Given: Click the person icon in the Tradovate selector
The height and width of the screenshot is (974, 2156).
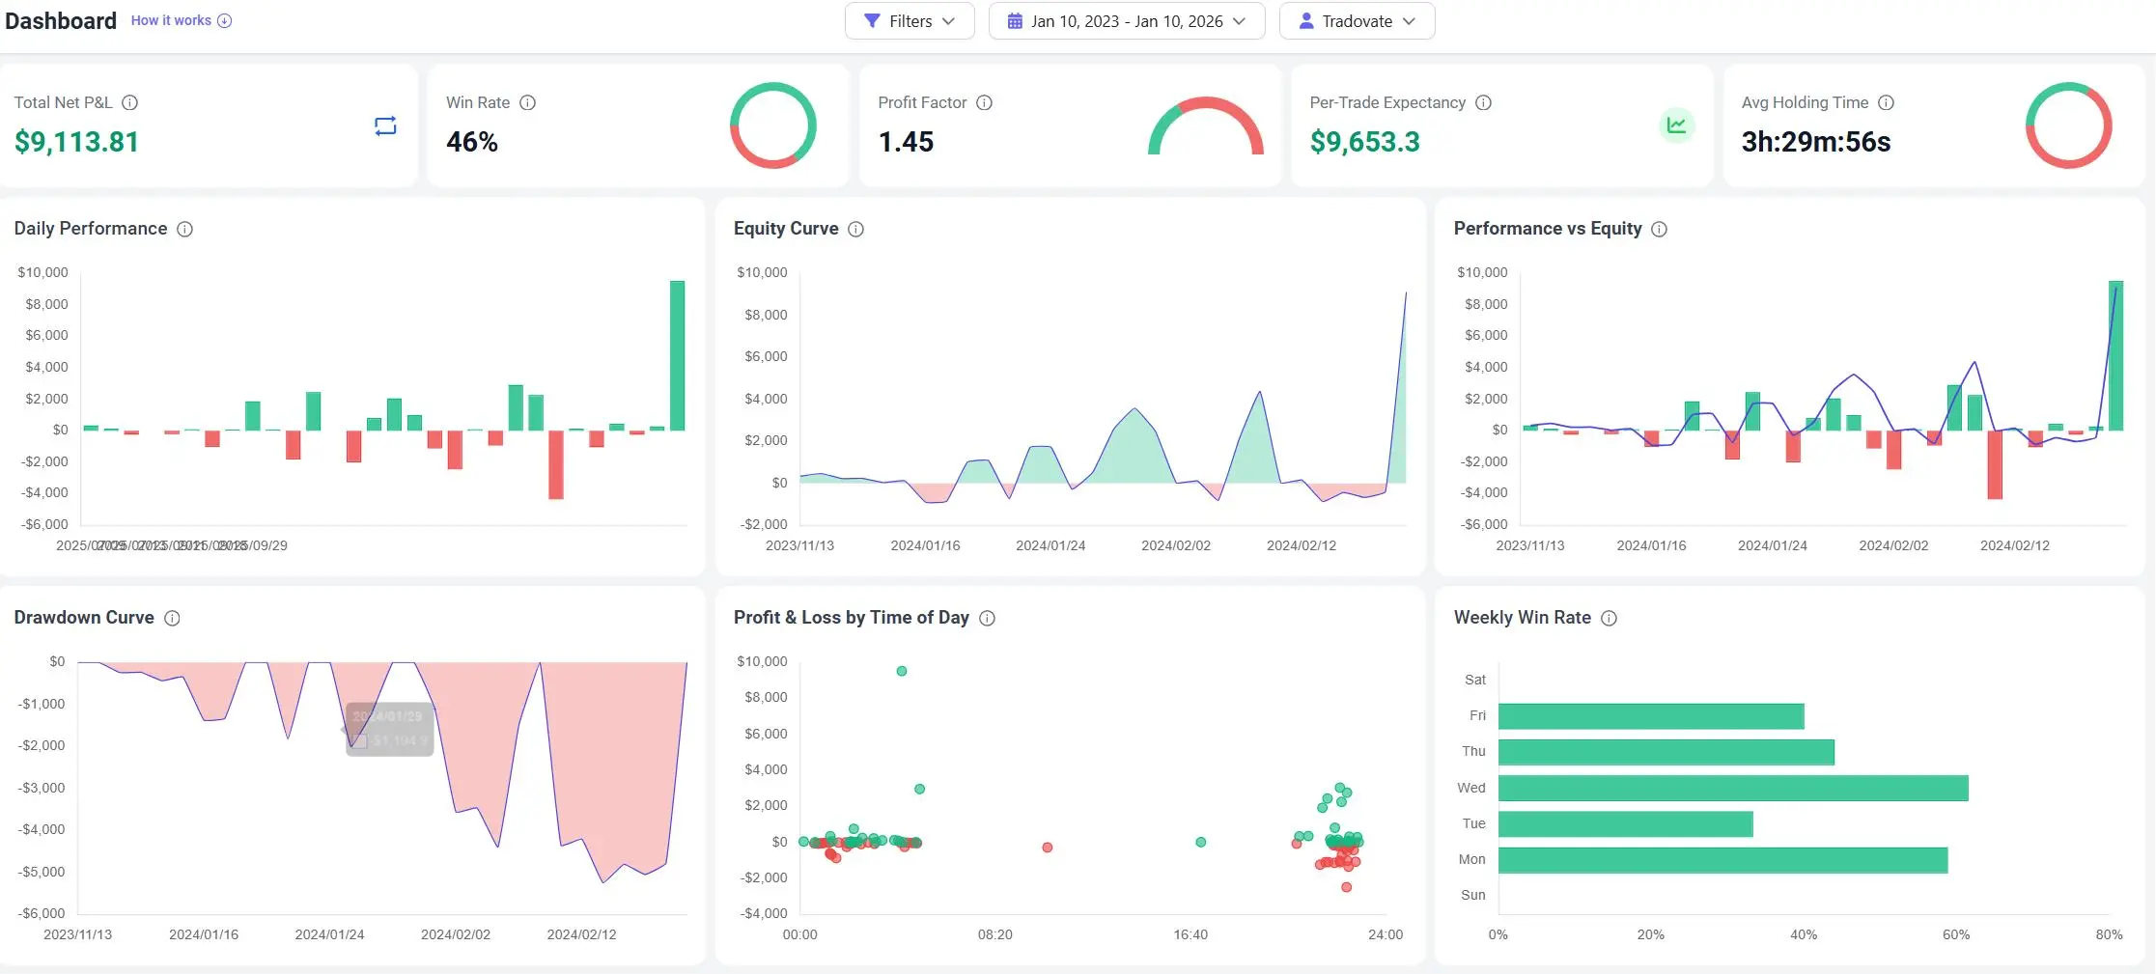Looking at the screenshot, I should [x=1306, y=20].
